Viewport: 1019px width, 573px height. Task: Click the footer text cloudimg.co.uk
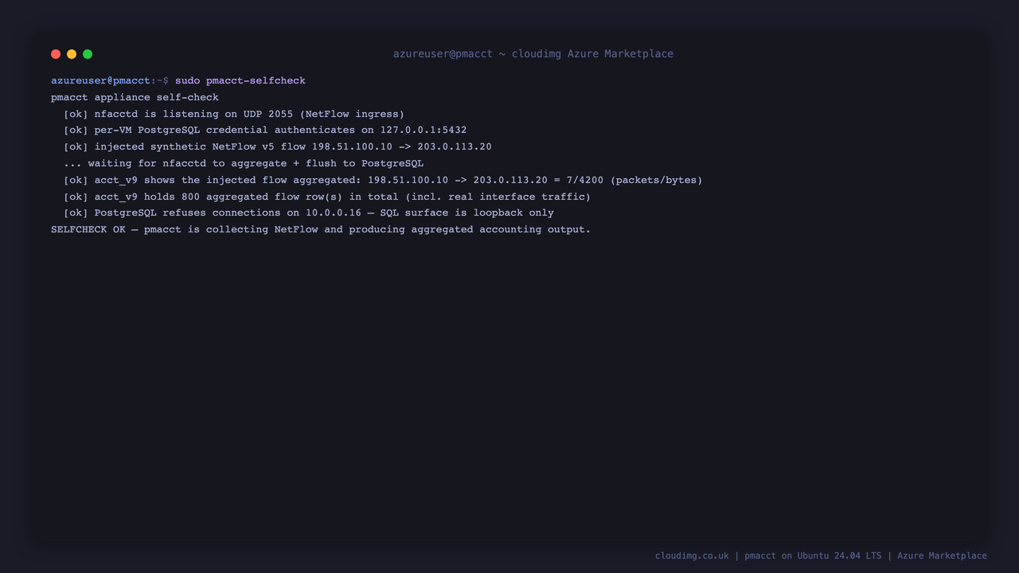click(x=692, y=555)
